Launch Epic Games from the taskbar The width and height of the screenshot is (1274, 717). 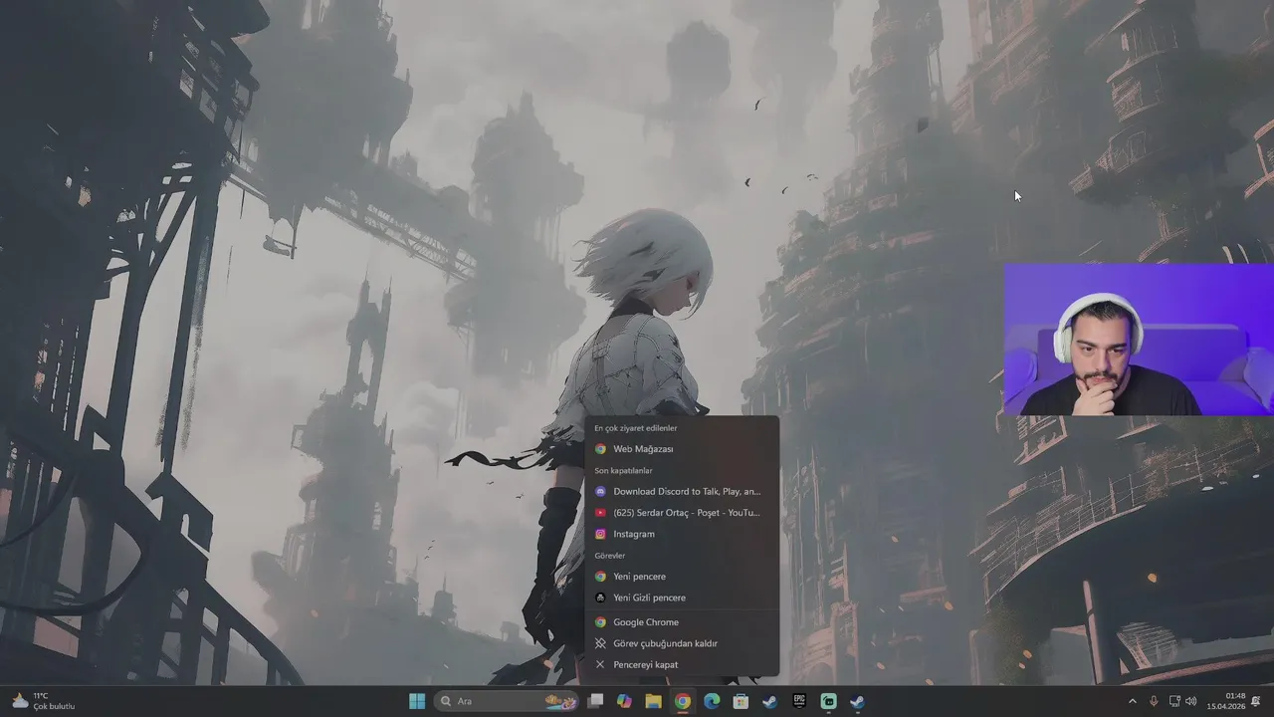pyautogui.click(x=799, y=701)
